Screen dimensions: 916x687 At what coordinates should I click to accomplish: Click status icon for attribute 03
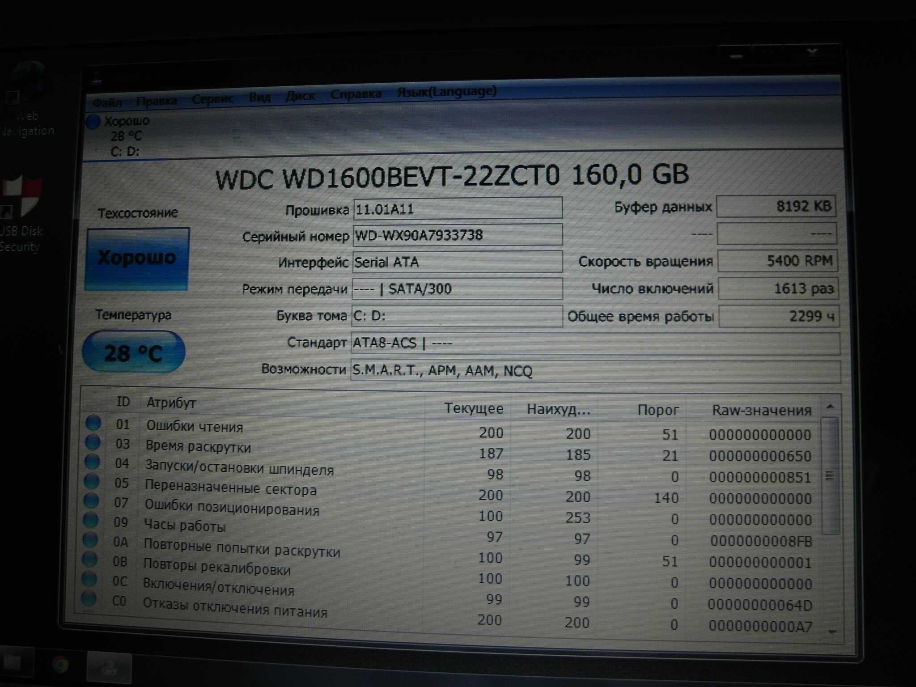point(93,442)
